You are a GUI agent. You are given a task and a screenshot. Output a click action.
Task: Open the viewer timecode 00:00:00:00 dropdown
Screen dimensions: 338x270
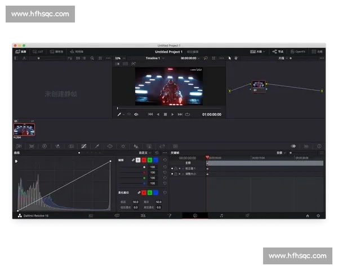tap(190, 58)
